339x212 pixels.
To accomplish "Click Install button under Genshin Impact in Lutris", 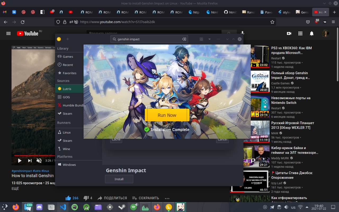I will tap(119, 179).
